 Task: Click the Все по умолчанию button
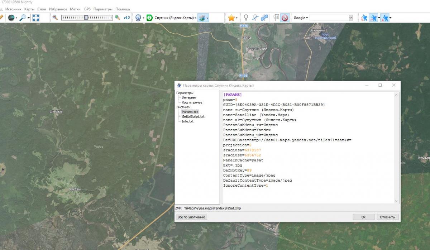coord(192,217)
